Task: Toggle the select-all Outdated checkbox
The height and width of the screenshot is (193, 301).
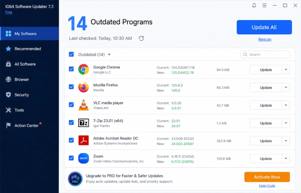Action: click(71, 54)
